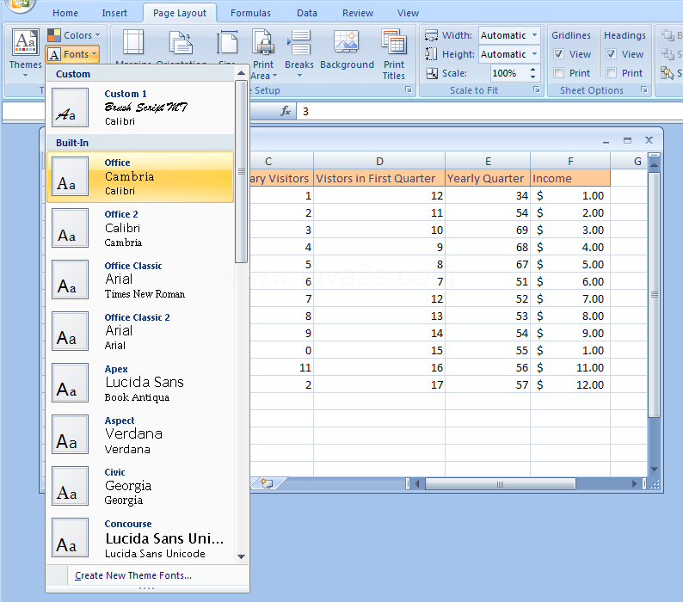Click the sheet Background icon

click(347, 42)
